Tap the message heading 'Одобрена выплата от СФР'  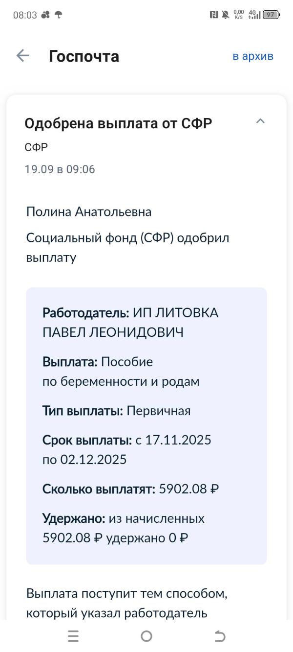(x=118, y=123)
